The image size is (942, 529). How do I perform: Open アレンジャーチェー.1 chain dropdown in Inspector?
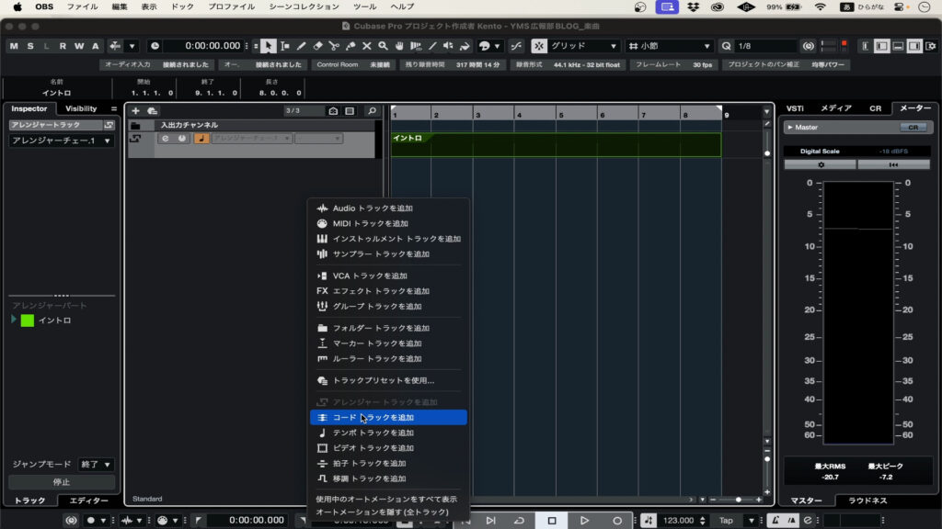click(x=61, y=141)
